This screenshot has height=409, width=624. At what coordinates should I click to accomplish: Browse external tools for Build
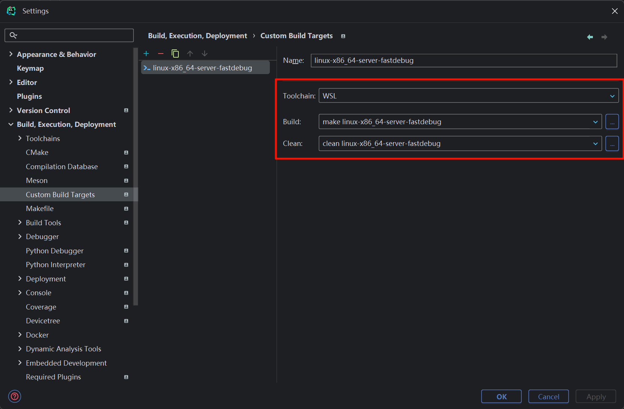click(612, 122)
